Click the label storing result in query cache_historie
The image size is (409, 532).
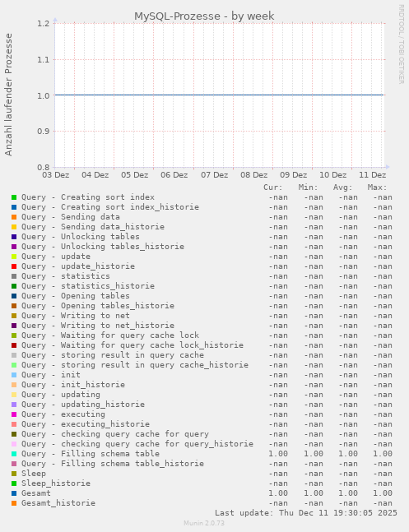[x=155, y=365]
